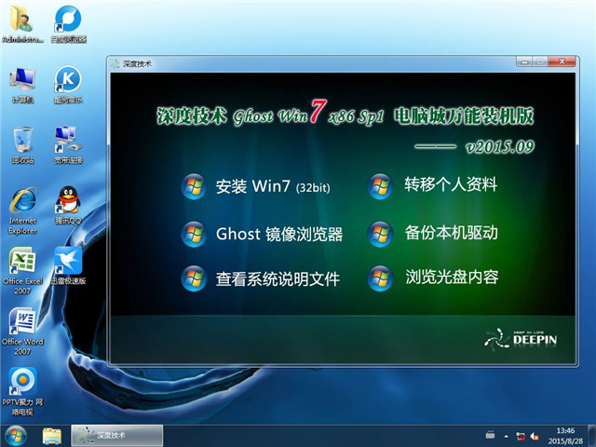This screenshot has width=596, height=447.
Task: Open the clock showing 13:46
Action: 565,436
